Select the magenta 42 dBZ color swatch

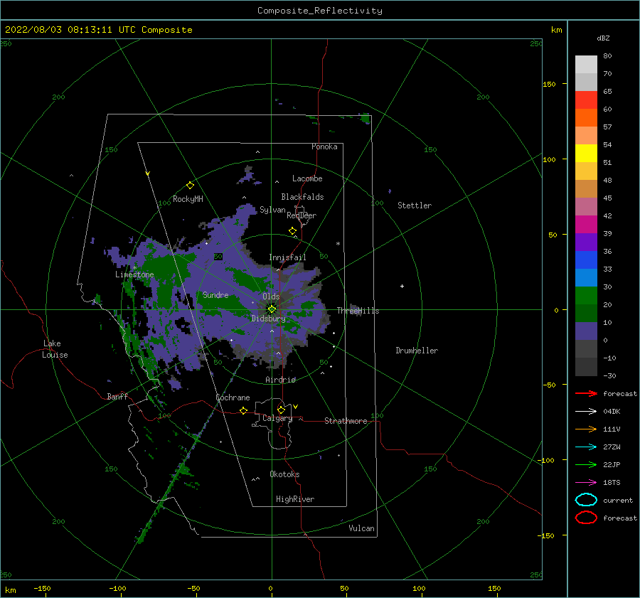click(586, 224)
